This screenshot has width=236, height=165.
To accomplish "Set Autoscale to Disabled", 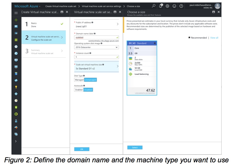I will 88,90.
